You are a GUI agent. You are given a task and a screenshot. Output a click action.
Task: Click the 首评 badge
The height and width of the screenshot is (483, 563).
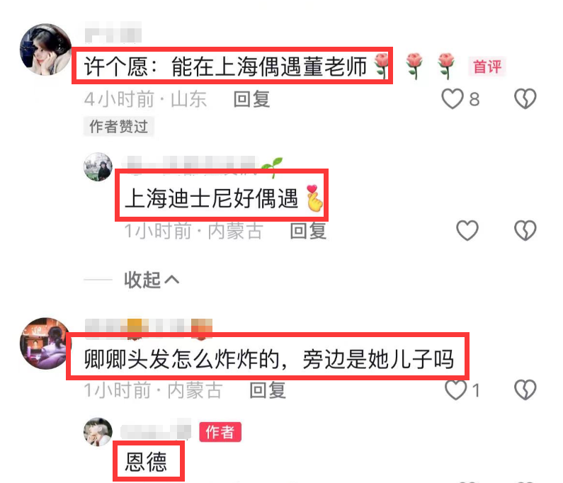[x=487, y=67]
